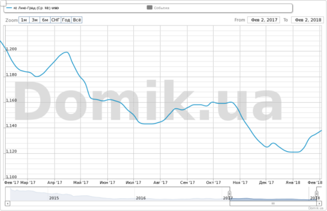The height and width of the screenshot is (211, 327).
Task: Set zoom range to 3м
Action: [35, 20]
